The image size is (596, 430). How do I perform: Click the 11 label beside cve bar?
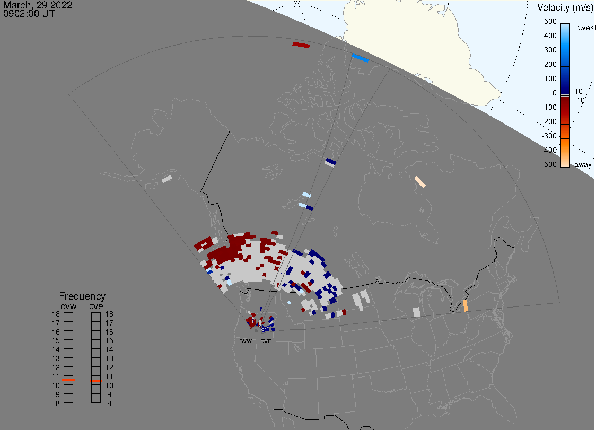tap(109, 376)
